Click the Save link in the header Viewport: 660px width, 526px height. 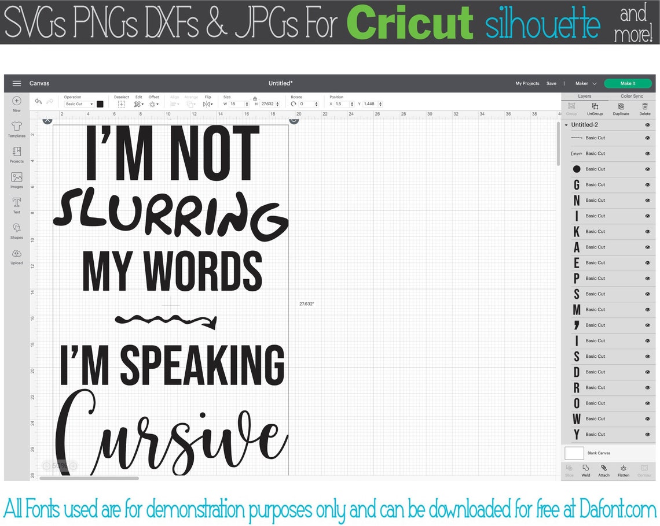(551, 83)
